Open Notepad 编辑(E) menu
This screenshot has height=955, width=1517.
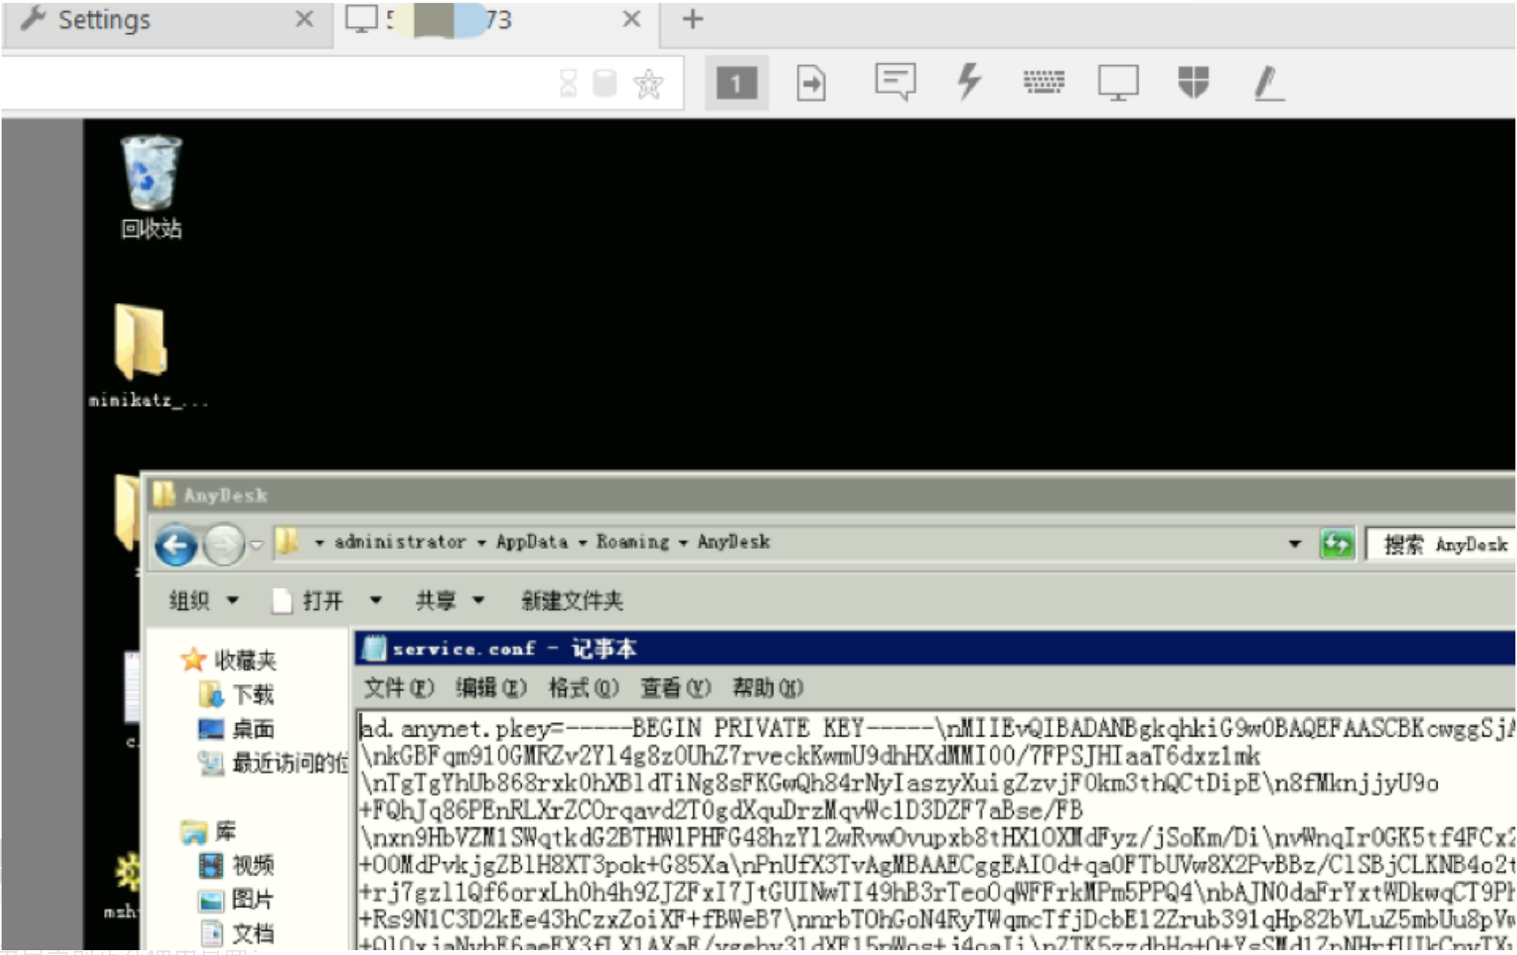point(491,687)
